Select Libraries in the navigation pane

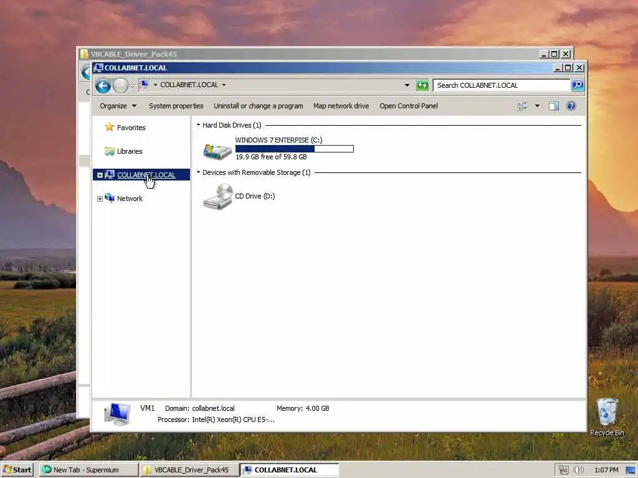point(130,151)
